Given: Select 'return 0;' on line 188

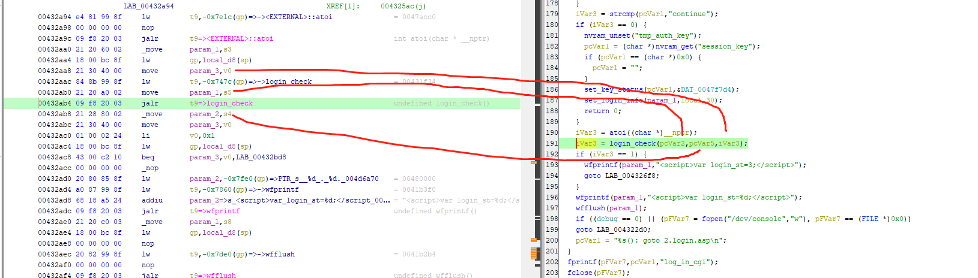Looking at the screenshot, I should (x=603, y=111).
